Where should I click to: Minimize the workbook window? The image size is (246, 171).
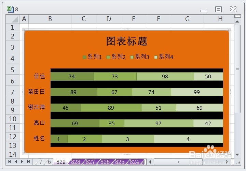[x=204, y=11]
